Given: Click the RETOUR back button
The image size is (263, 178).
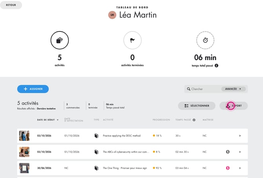Looking at the screenshot, I should (x=11, y=5).
